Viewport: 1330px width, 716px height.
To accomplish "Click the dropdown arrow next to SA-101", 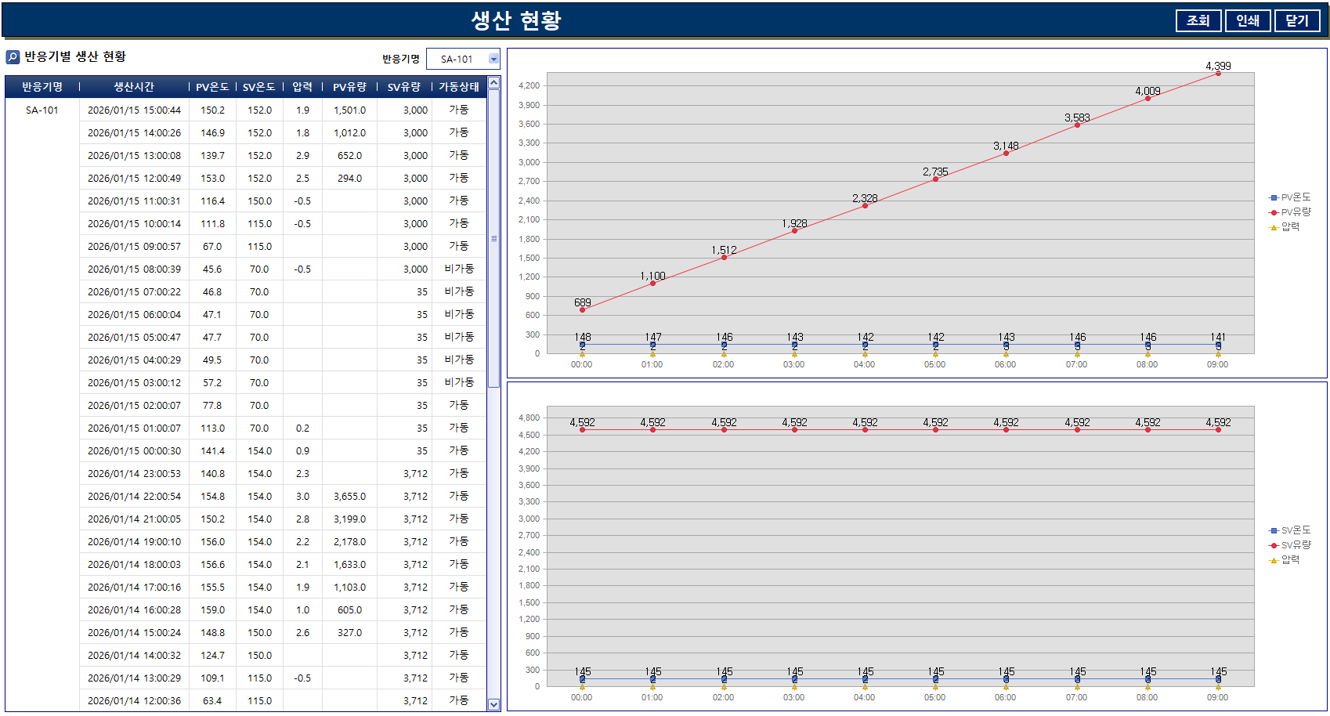I will pos(493,60).
